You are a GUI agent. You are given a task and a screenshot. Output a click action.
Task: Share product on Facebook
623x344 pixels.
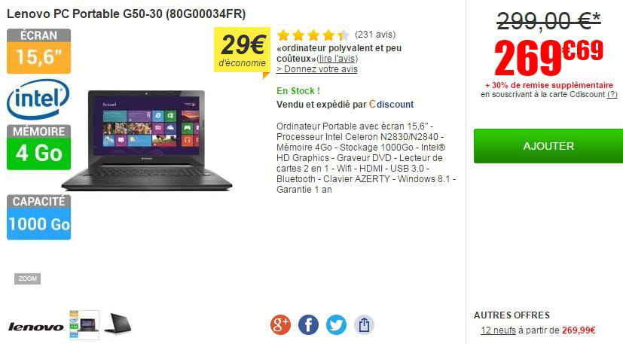click(x=308, y=324)
